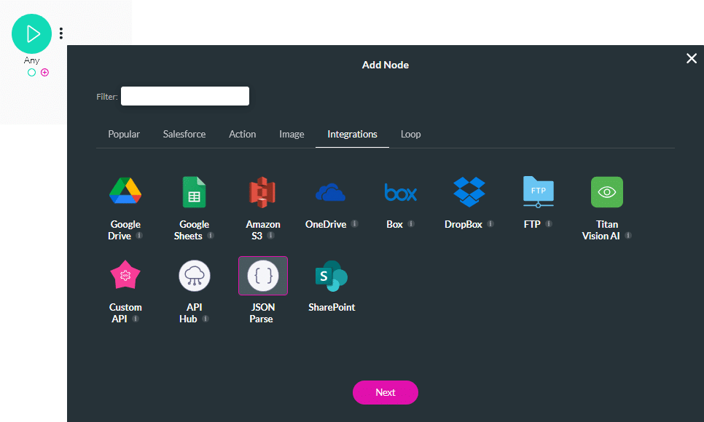
Task: Select the Google Drive integration icon
Action: click(x=125, y=192)
